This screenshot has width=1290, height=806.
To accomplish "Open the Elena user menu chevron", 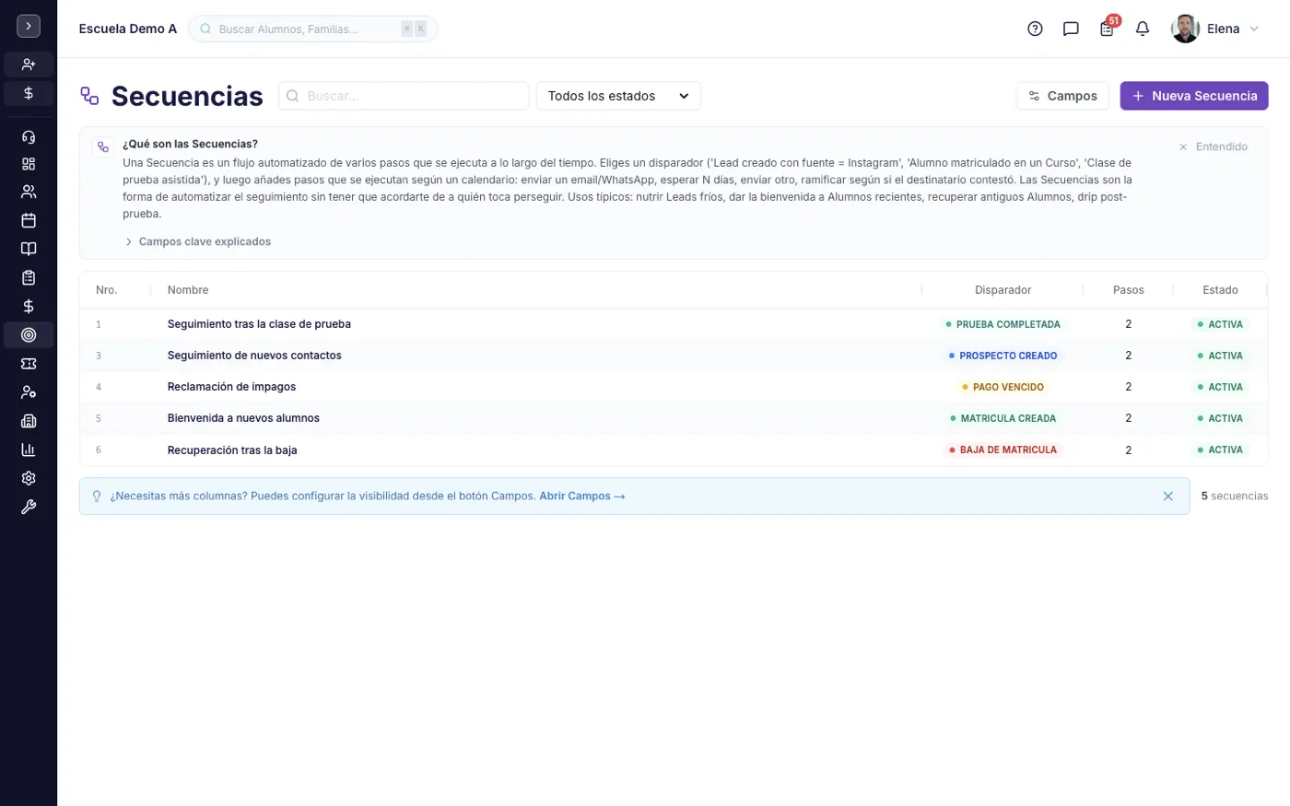I will 1253,29.
